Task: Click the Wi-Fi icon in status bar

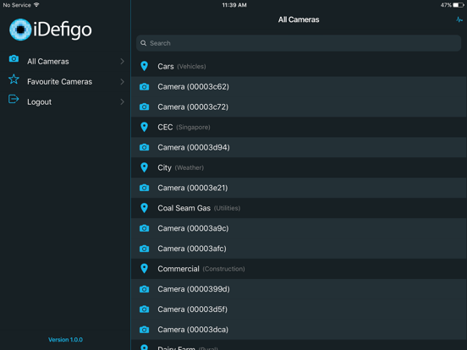Action: [36, 5]
